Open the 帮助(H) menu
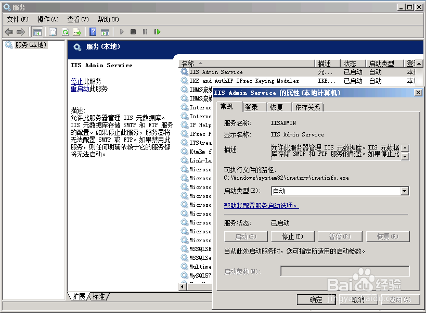The image size is (426, 313). pos(108,19)
